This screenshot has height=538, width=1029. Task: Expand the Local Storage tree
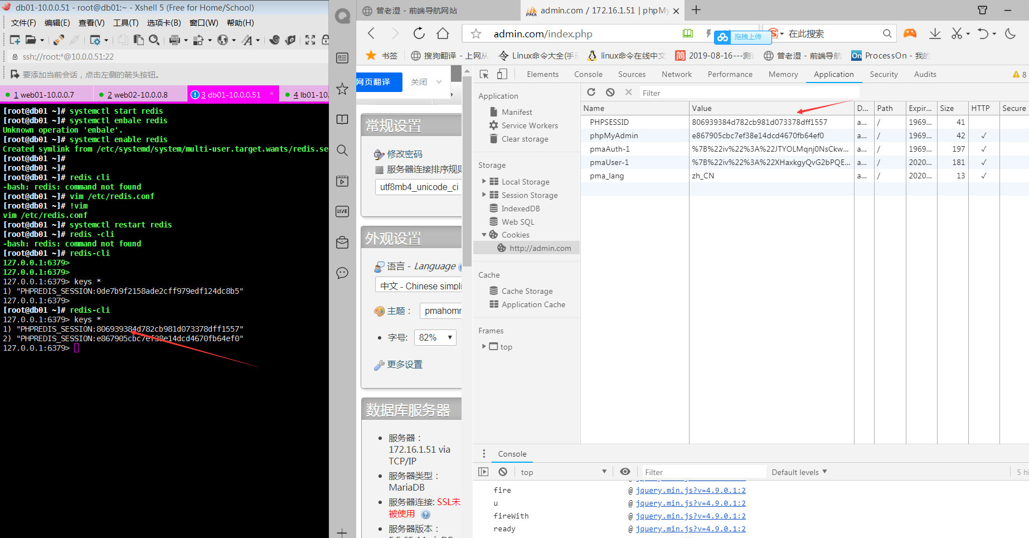coord(484,181)
